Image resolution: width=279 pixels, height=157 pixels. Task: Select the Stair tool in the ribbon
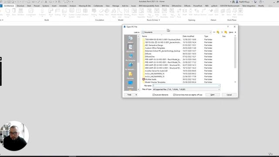[x=107, y=12]
